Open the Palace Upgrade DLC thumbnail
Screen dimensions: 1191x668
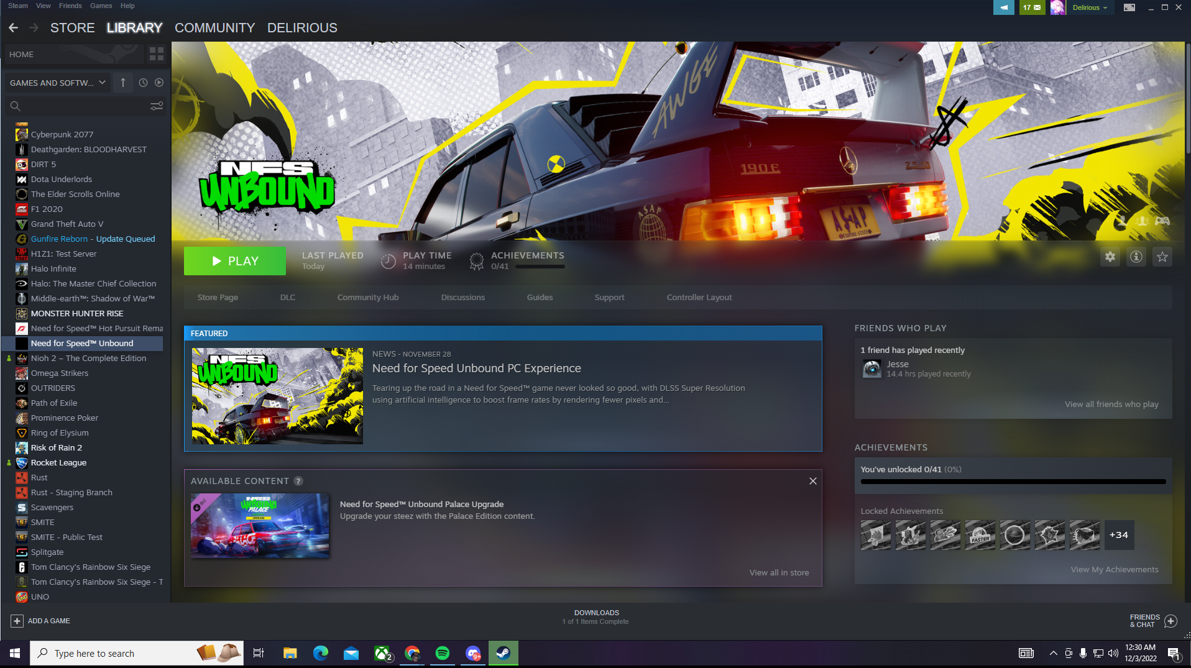pos(260,526)
